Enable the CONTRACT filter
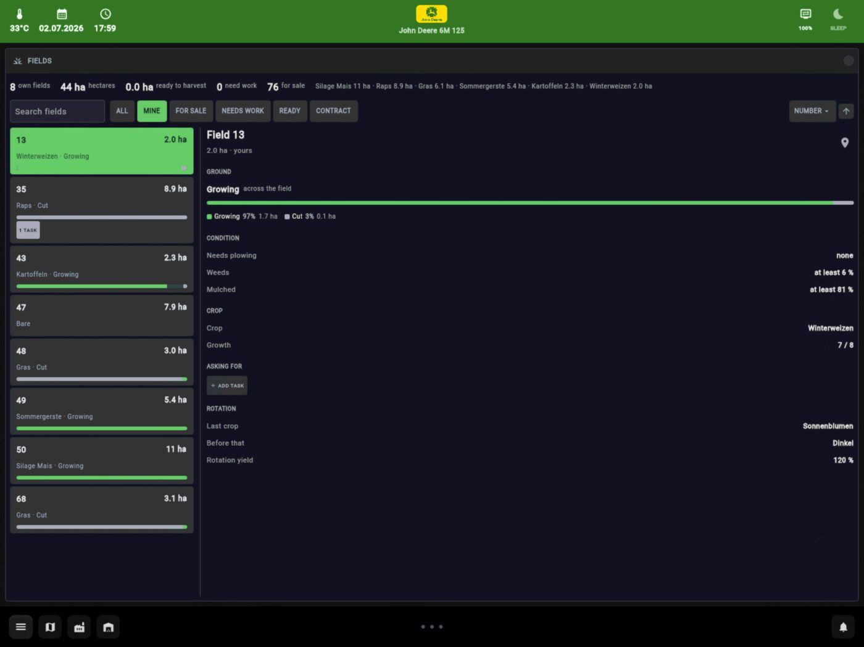The image size is (864, 647). (x=333, y=111)
